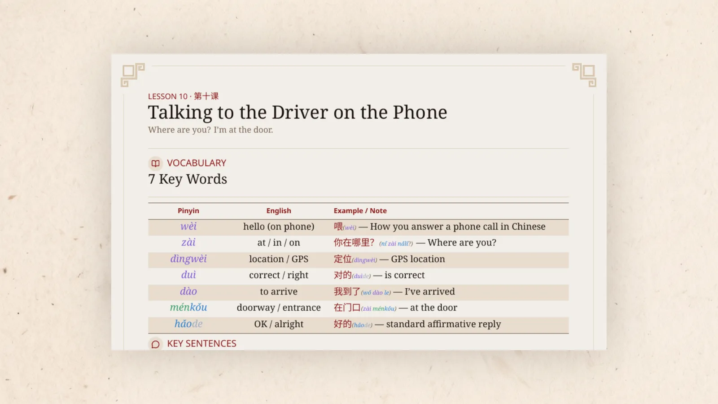Click the note standard affirmative reply
This screenshot has width=718, height=404.
click(x=443, y=324)
